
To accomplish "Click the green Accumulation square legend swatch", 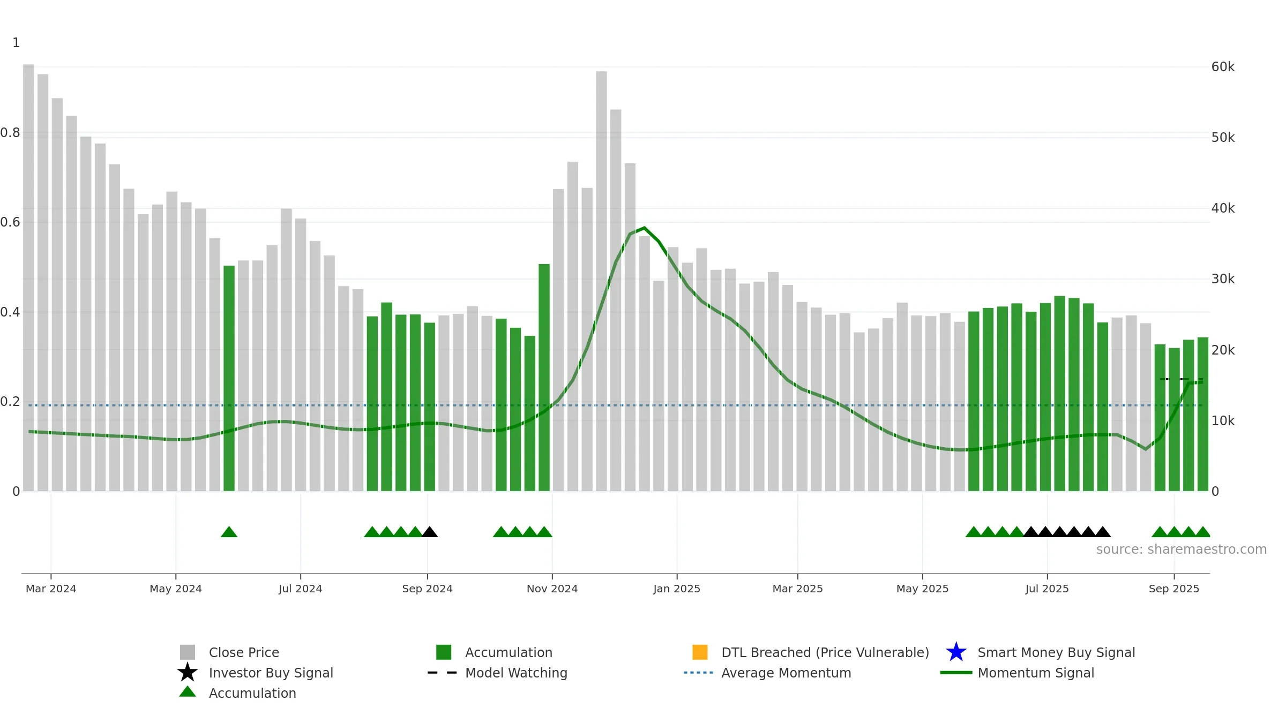I will pyautogui.click(x=444, y=652).
